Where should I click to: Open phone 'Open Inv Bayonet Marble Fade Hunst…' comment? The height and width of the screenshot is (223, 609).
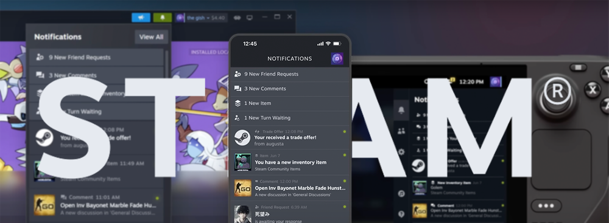(x=290, y=188)
